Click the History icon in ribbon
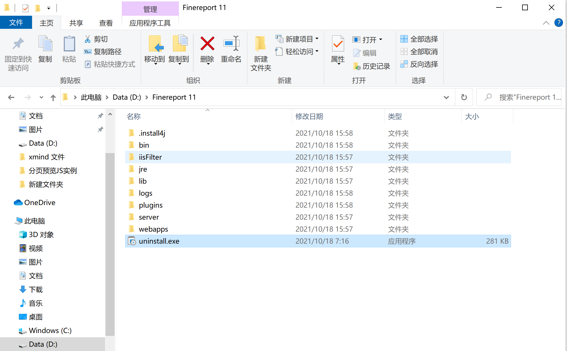Screen dimensions: 567x351 point(357,66)
